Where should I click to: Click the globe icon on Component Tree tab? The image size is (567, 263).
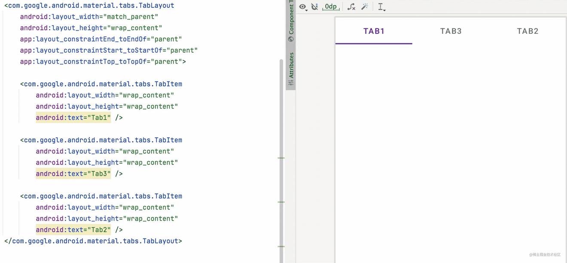pyautogui.click(x=291, y=39)
